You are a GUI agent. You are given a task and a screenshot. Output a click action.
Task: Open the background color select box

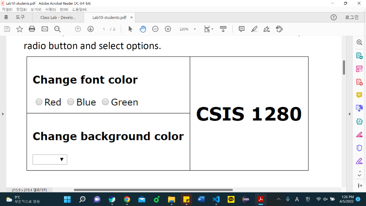[50, 159]
